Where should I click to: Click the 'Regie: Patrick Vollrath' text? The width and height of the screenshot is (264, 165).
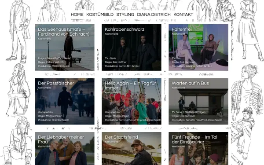[51, 62]
